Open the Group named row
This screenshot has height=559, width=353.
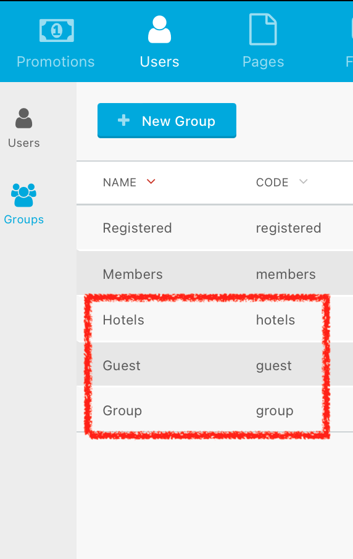click(x=215, y=410)
